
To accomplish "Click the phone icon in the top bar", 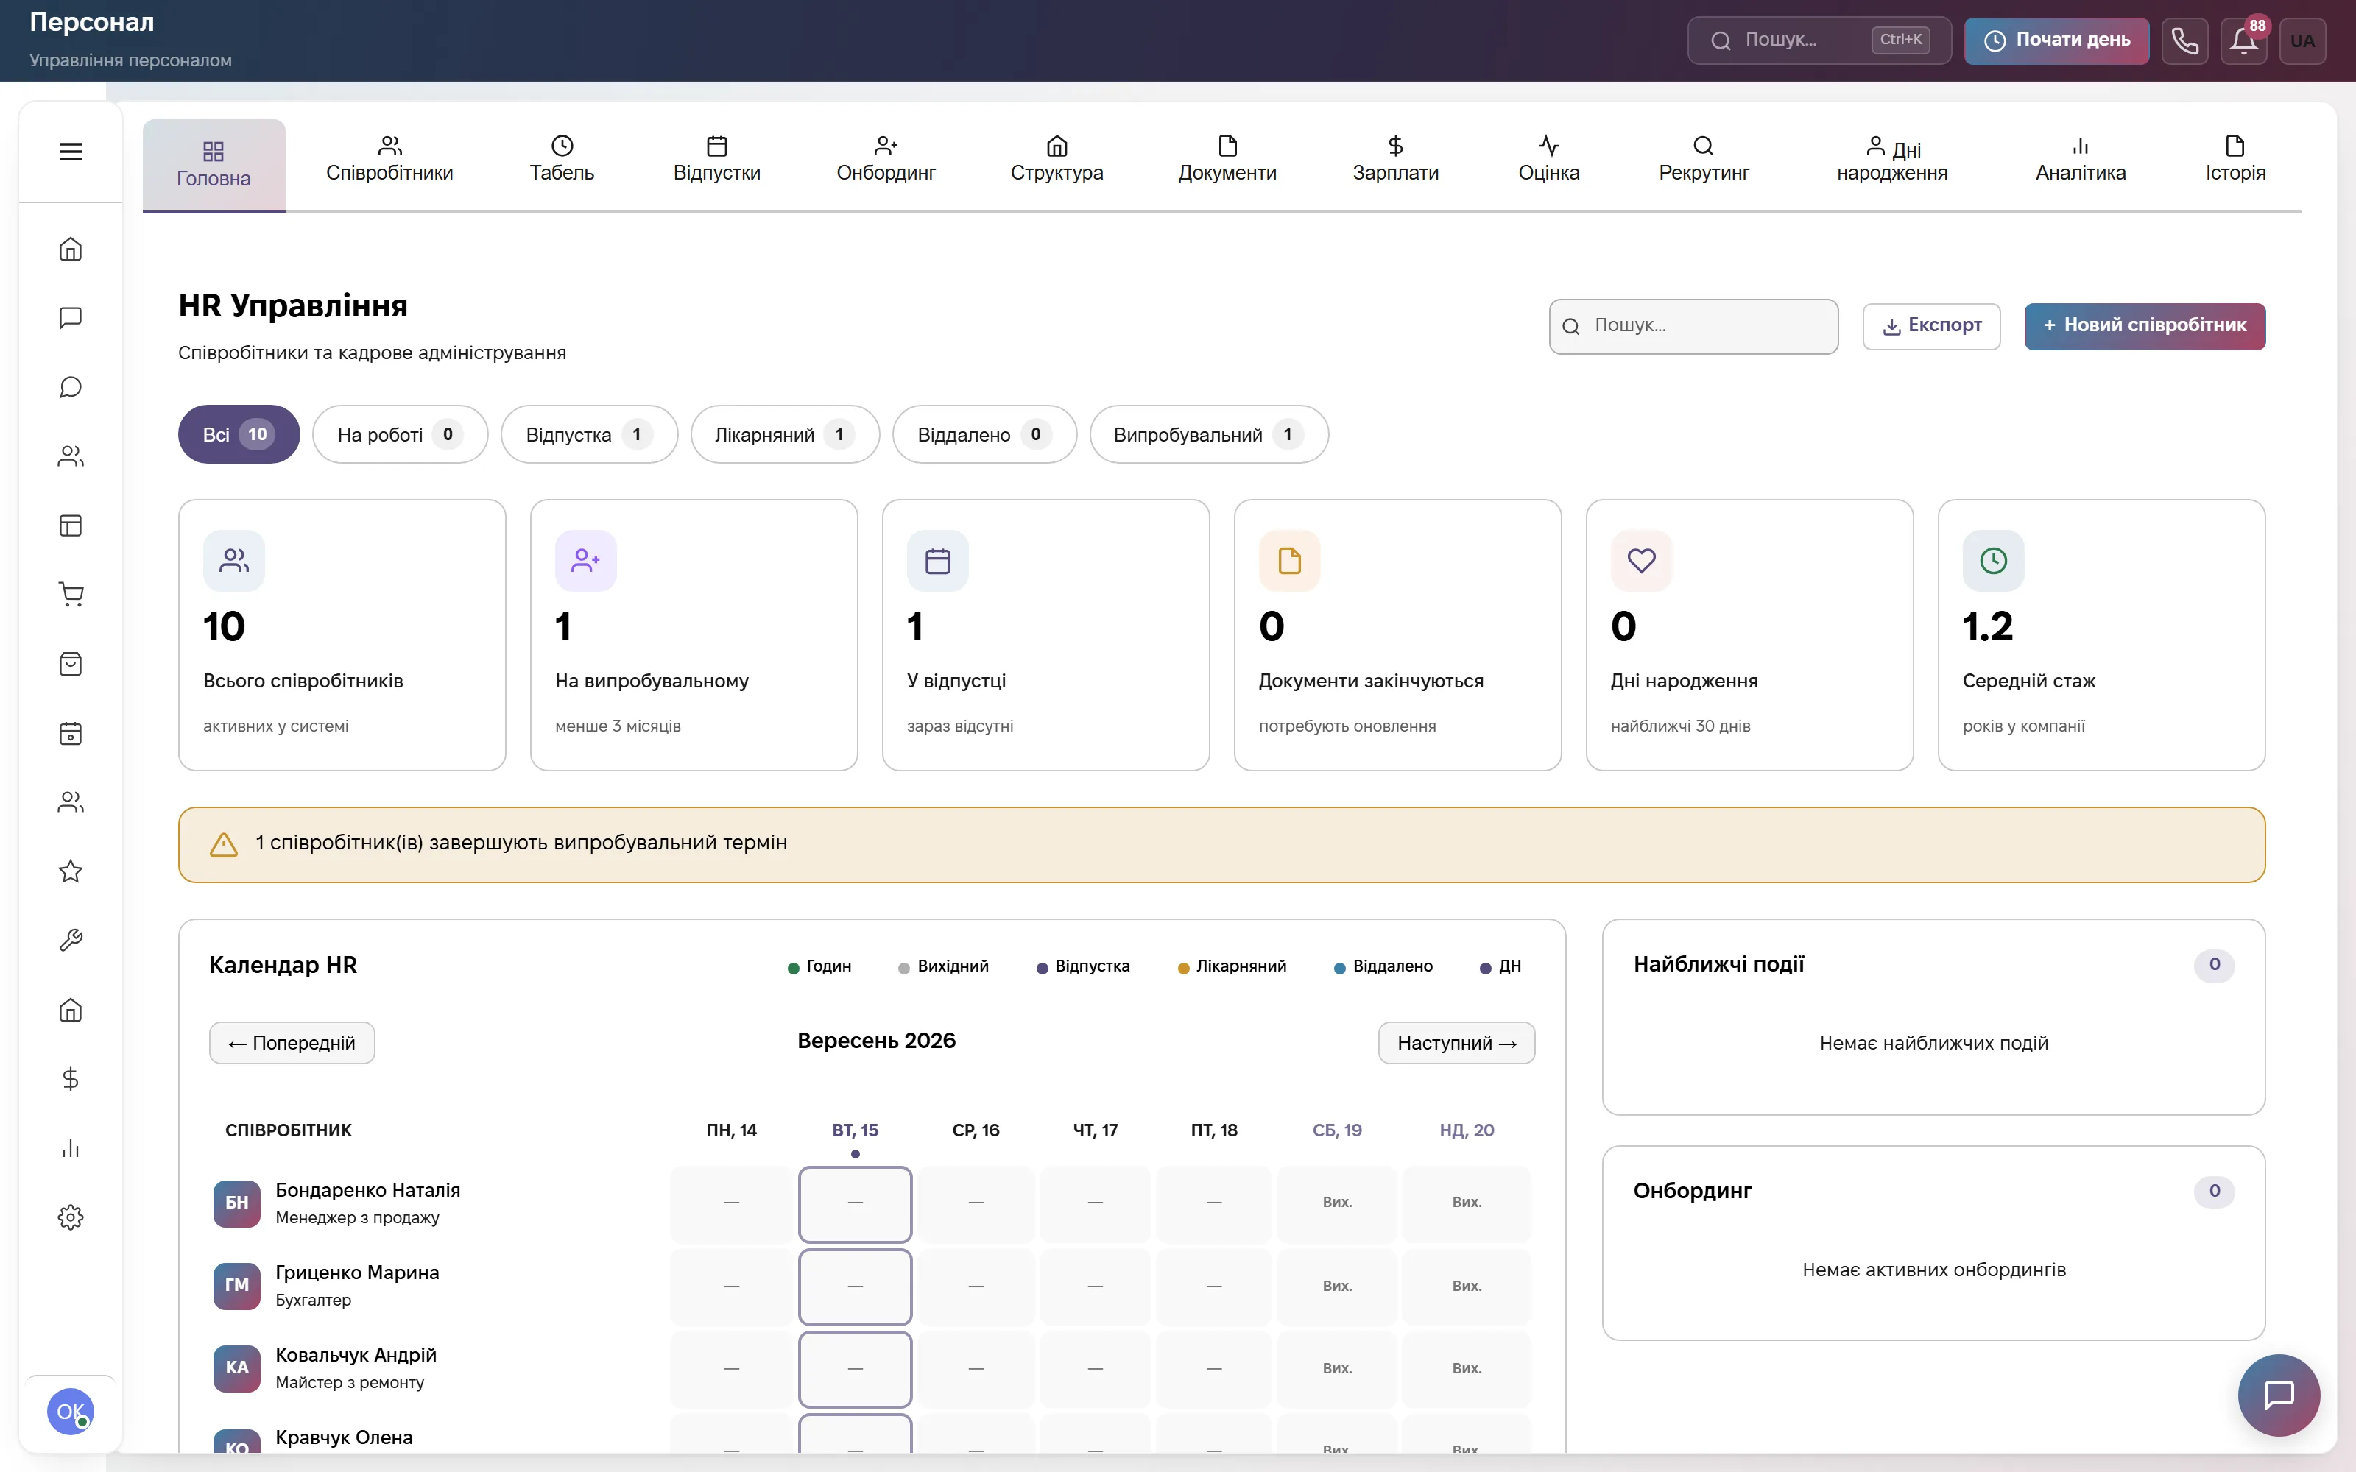I will tap(2184, 41).
